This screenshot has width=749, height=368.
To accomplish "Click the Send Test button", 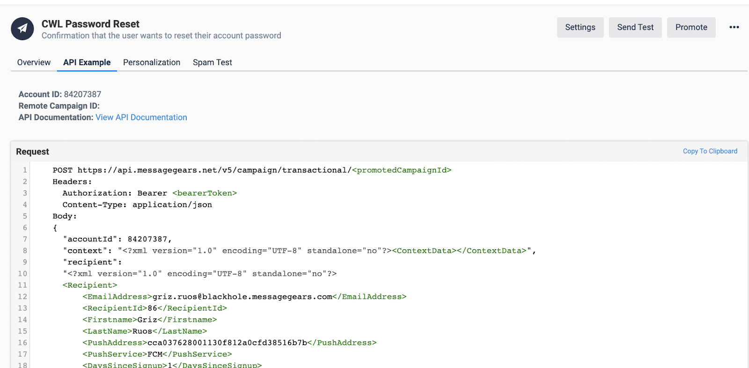I will point(635,27).
